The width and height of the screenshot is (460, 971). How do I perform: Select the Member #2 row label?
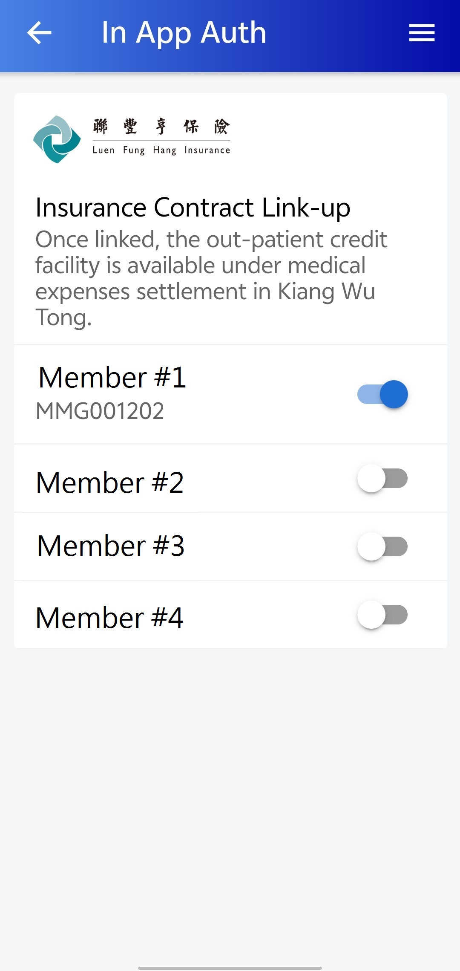click(110, 483)
